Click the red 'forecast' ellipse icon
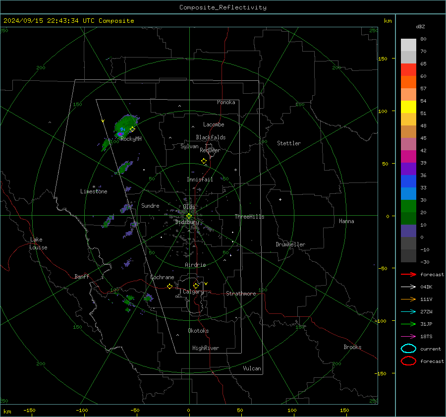 (x=408, y=361)
